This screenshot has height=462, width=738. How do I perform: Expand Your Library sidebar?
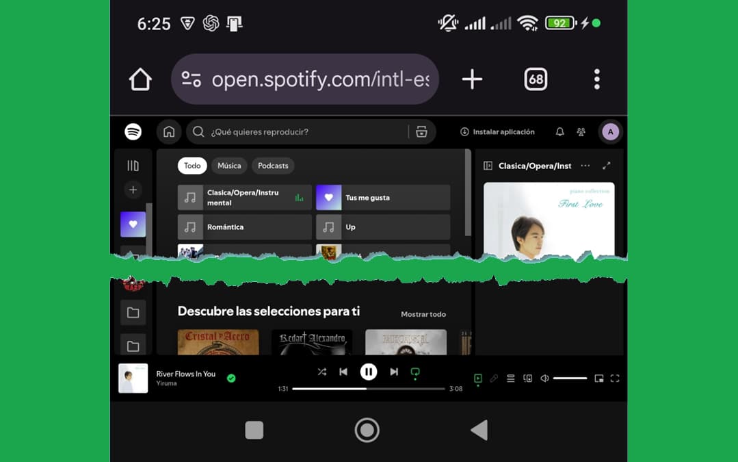coord(133,166)
